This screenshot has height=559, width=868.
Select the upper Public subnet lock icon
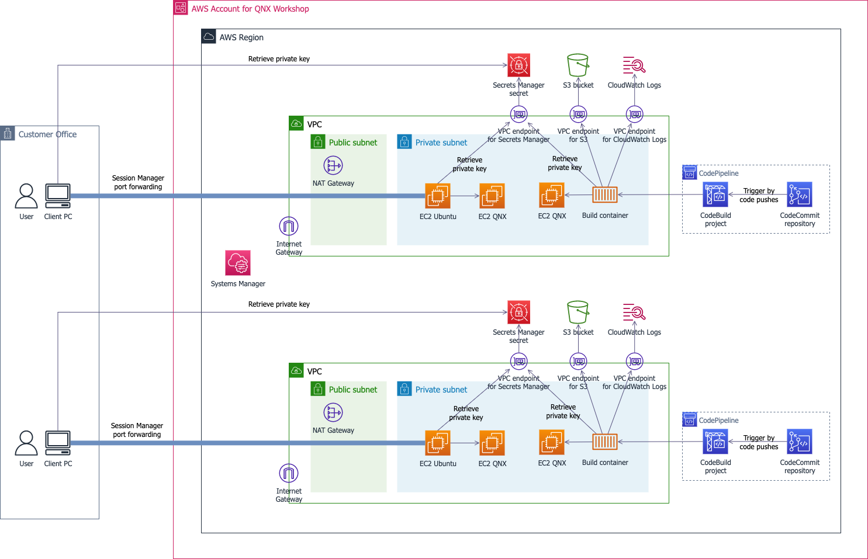[318, 141]
